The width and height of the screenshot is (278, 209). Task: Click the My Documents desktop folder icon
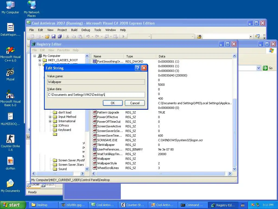click(x=10, y=186)
